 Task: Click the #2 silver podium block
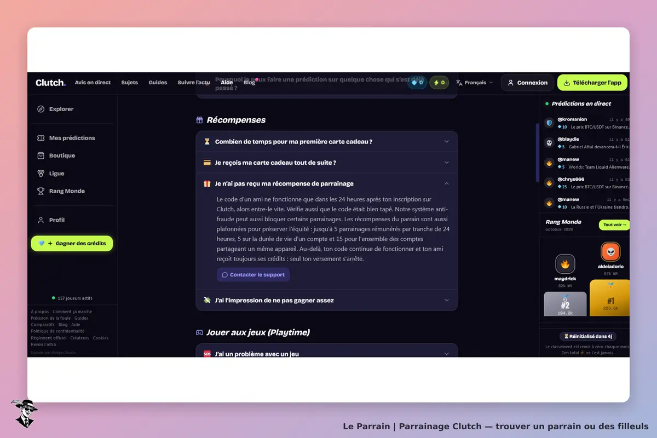(x=565, y=304)
